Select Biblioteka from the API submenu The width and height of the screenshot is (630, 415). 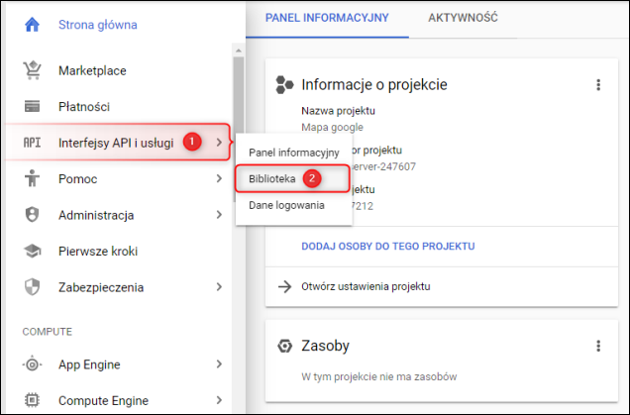[271, 179]
